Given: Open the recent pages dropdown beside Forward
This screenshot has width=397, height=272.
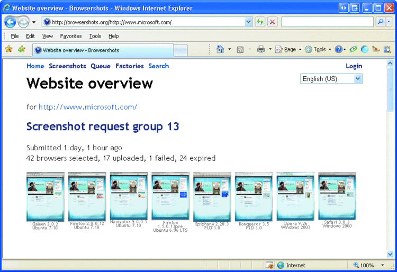Looking at the screenshot, I should [x=34, y=22].
